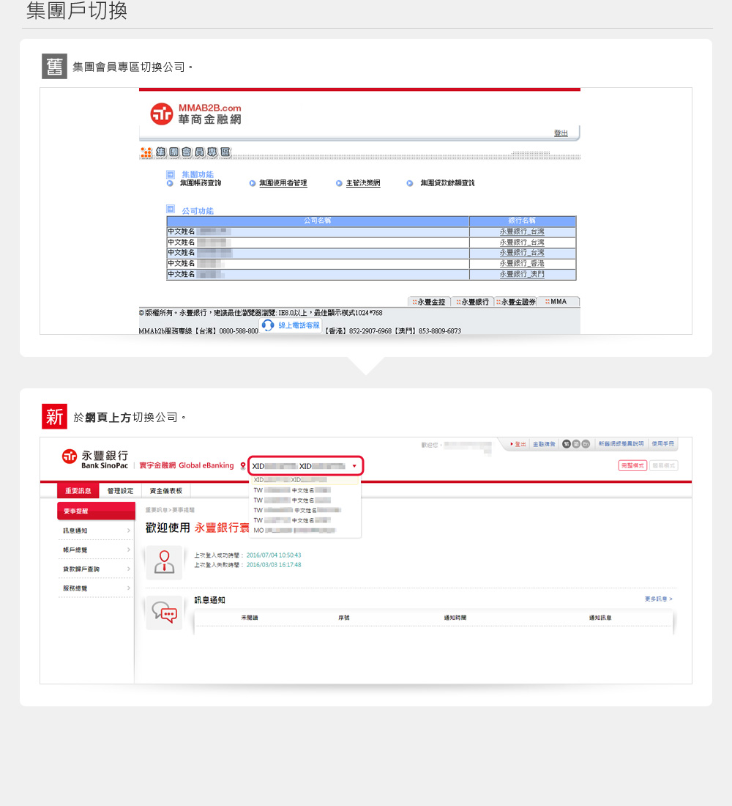Click the red dropdown arrow of XID selector
Image resolution: width=732 pixels, height=806 pixels.
pos(354,466)
